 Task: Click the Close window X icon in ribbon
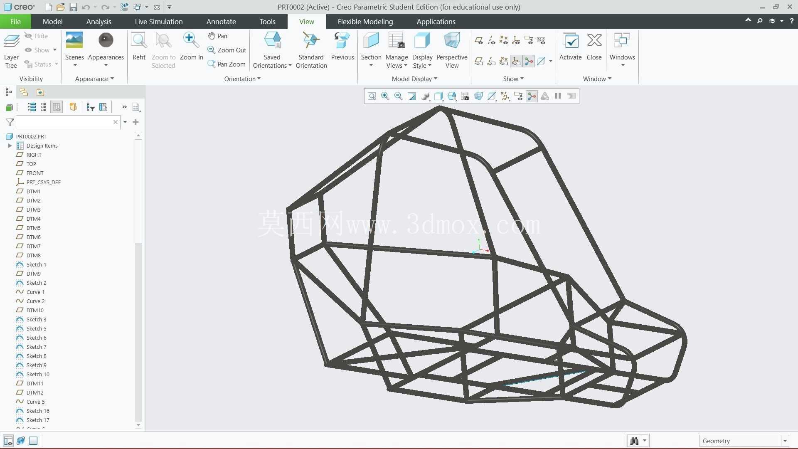(594, 41)
